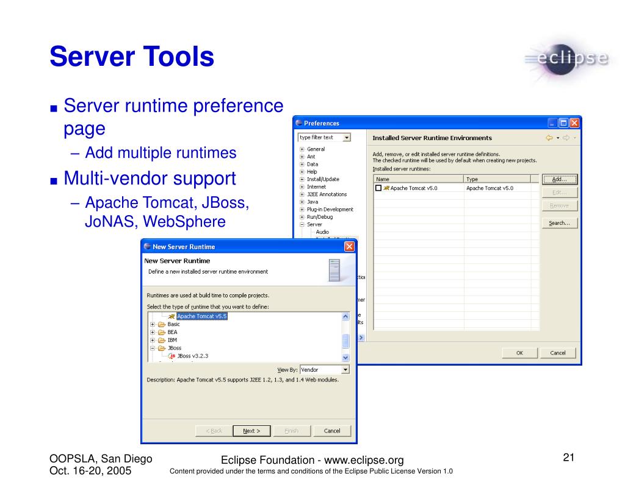The width and height of the screenshot is (625, 482).
Task: Click the Search... button for runtimes
Action: click(560, 223)
